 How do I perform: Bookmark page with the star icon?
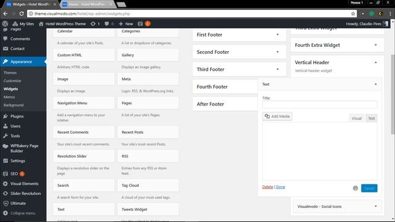tap(353, 14)
